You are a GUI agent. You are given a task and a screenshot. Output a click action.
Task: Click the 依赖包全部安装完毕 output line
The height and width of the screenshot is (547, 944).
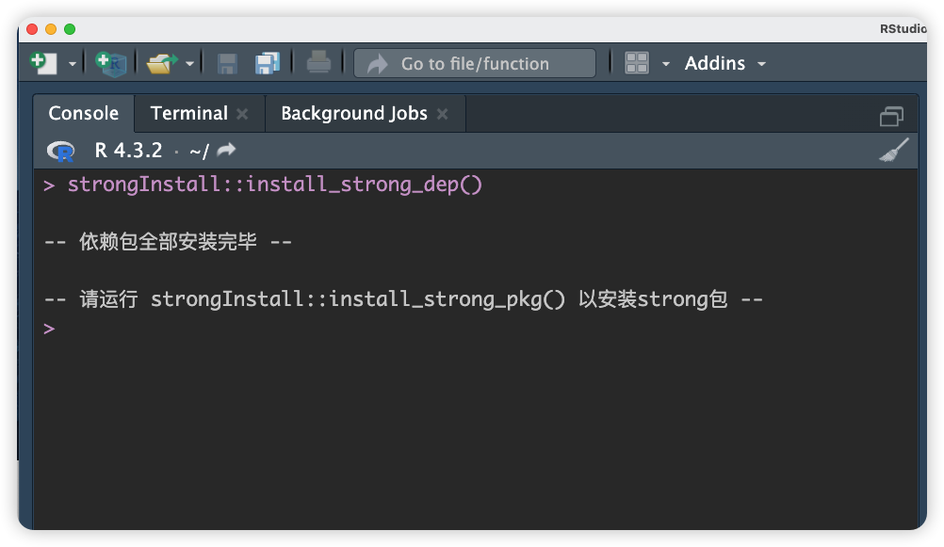168,242
